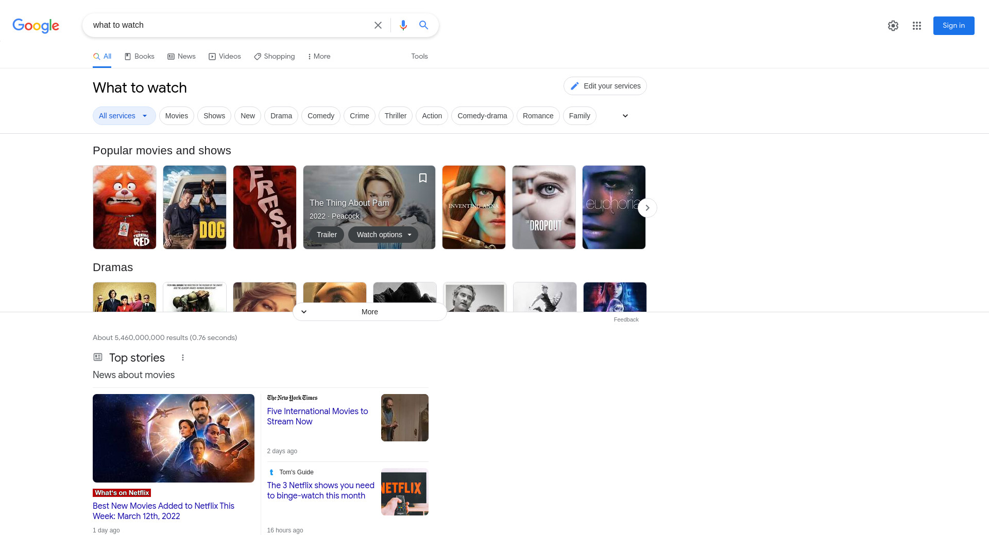The width and height of the screenshot is (989, 535).
Task: Click the voice search microphone icon
Action: point(403,25)
